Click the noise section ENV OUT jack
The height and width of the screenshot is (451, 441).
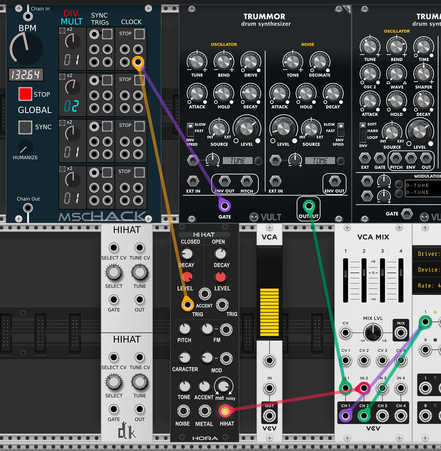click(x=334, y=181)
